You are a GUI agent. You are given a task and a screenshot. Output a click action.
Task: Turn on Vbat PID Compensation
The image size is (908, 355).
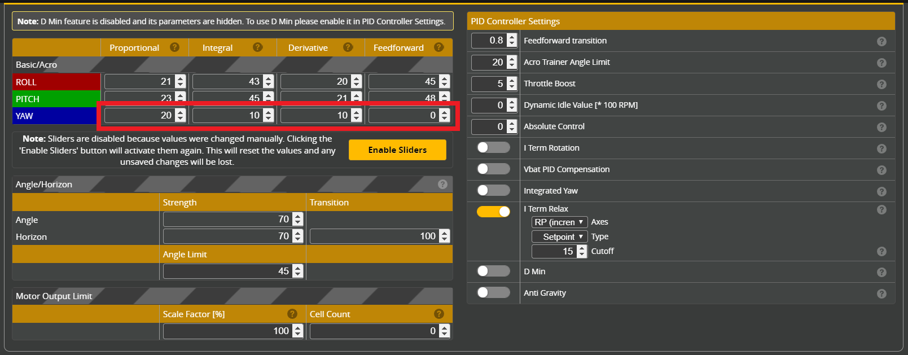[x=493, y=169]
